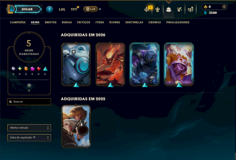Open the Clash trident icon
Image resolution: width=236 pixels, height=160 pixels.
(x=146, y=9)
